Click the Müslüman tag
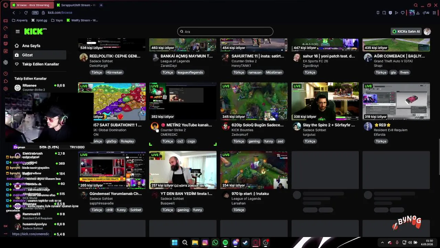 [x=274, y=72]
